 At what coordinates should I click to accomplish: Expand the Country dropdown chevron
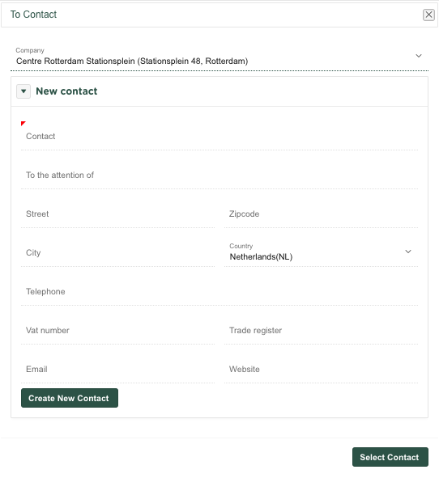pos(408,252)
